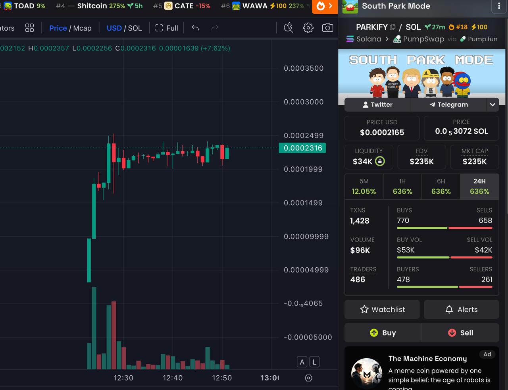This screenshot has width=508, height=390.
Task: Click the BUY VOL value $53K
Action: coord(406,250)
